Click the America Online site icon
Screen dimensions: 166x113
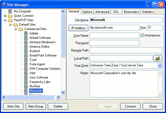(26, 47)
